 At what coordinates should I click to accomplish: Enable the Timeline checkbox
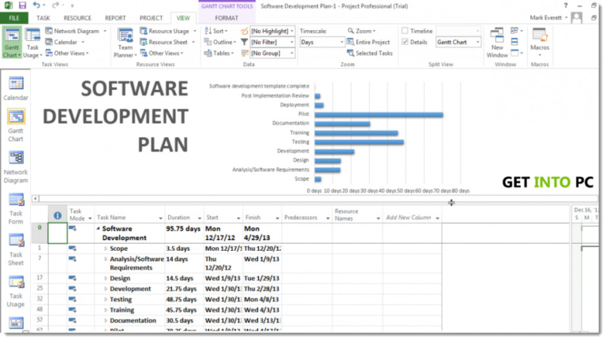pyautogui.click(x=405, y=31)
